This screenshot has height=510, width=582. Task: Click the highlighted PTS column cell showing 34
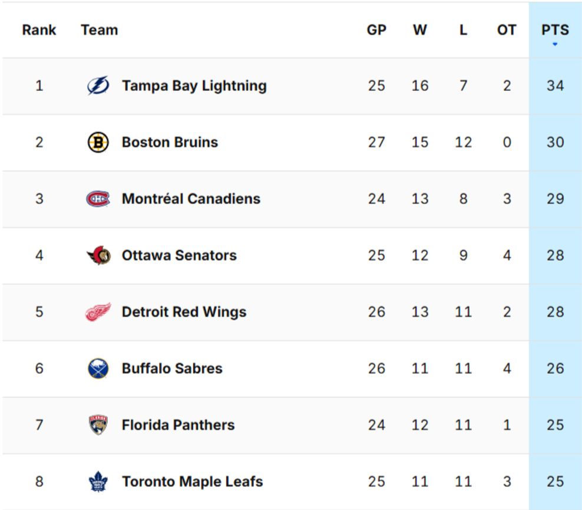pyautogui.click(x=554, y=85)
